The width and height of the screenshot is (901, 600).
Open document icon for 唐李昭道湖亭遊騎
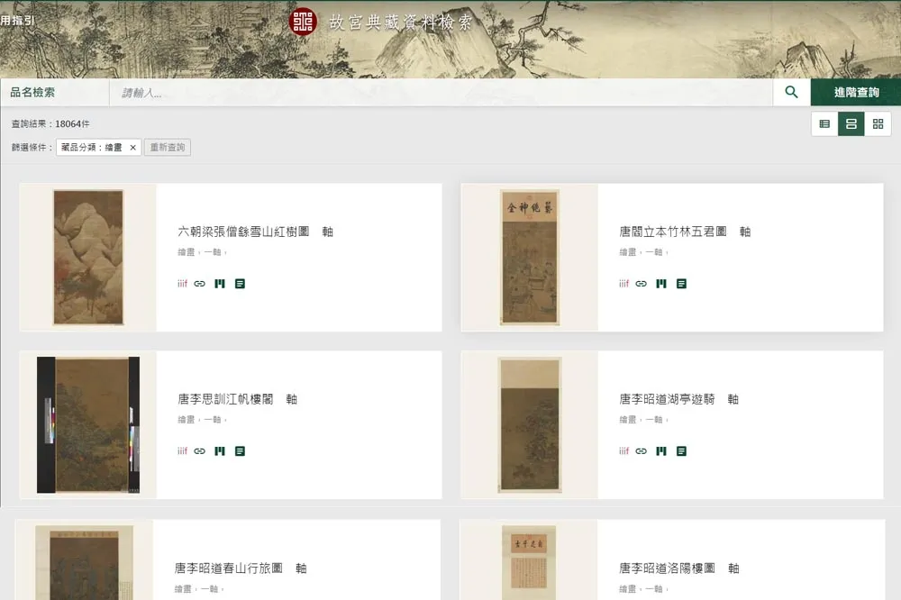coord(681,451)
